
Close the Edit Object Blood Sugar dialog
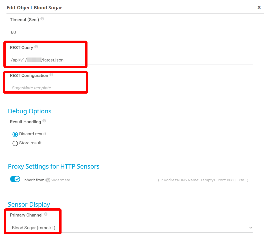[259, 8]
